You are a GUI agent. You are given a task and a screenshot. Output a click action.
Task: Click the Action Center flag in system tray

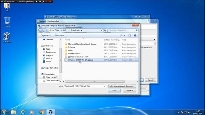point(182,112)
